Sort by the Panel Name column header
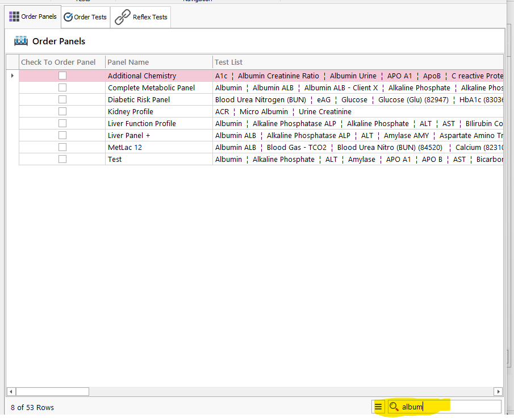The width and height of the screenshot is (514, 418). point(128,62)
